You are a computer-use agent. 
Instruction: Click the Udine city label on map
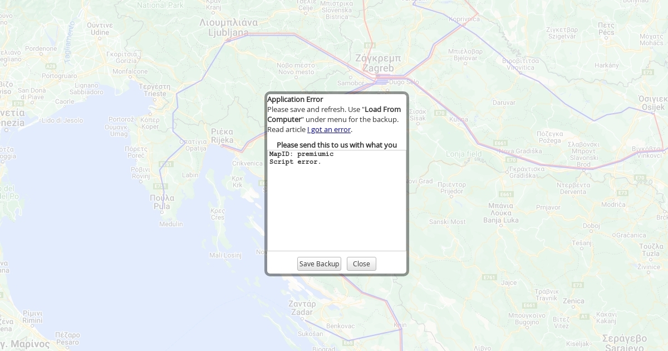click(x=100, y=29)
